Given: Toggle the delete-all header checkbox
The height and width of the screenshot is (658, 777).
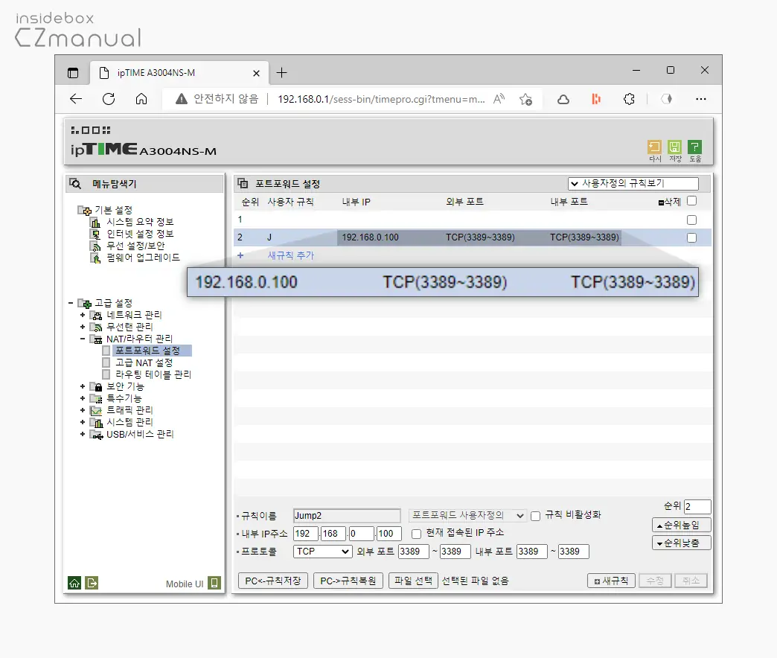Looking at the screenshot, I should (691, 201).
